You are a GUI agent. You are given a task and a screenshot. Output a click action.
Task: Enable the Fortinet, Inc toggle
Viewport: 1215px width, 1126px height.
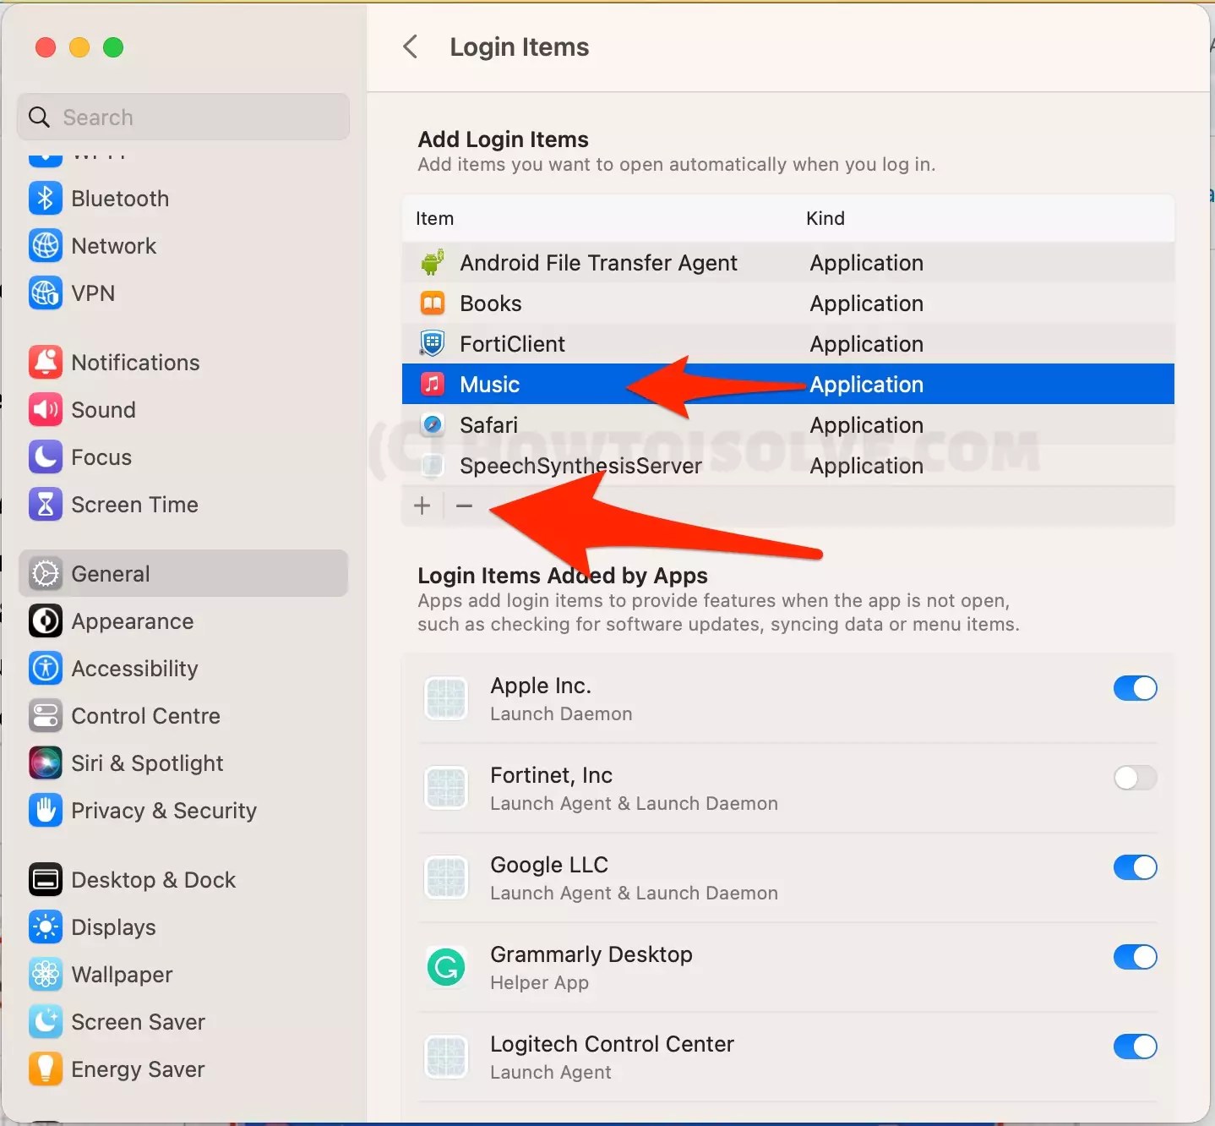[1135, 778]
